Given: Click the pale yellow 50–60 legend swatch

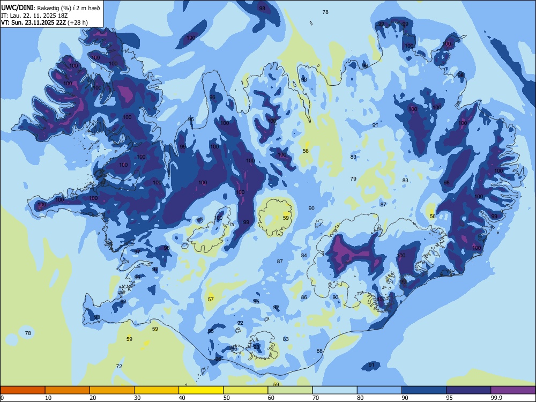Looking at the screenshot, I should coord(245,390).
